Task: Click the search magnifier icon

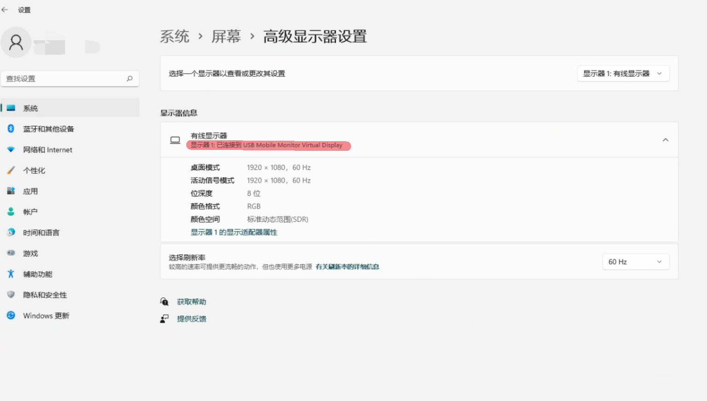Action: 130,79
